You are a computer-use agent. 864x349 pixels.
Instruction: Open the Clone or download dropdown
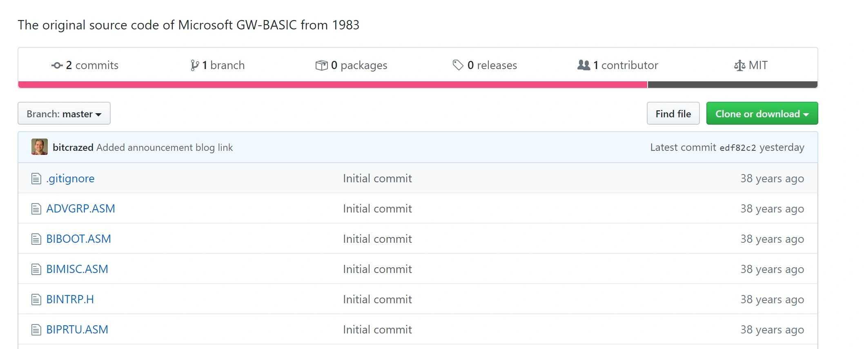(x=762, y=113)
